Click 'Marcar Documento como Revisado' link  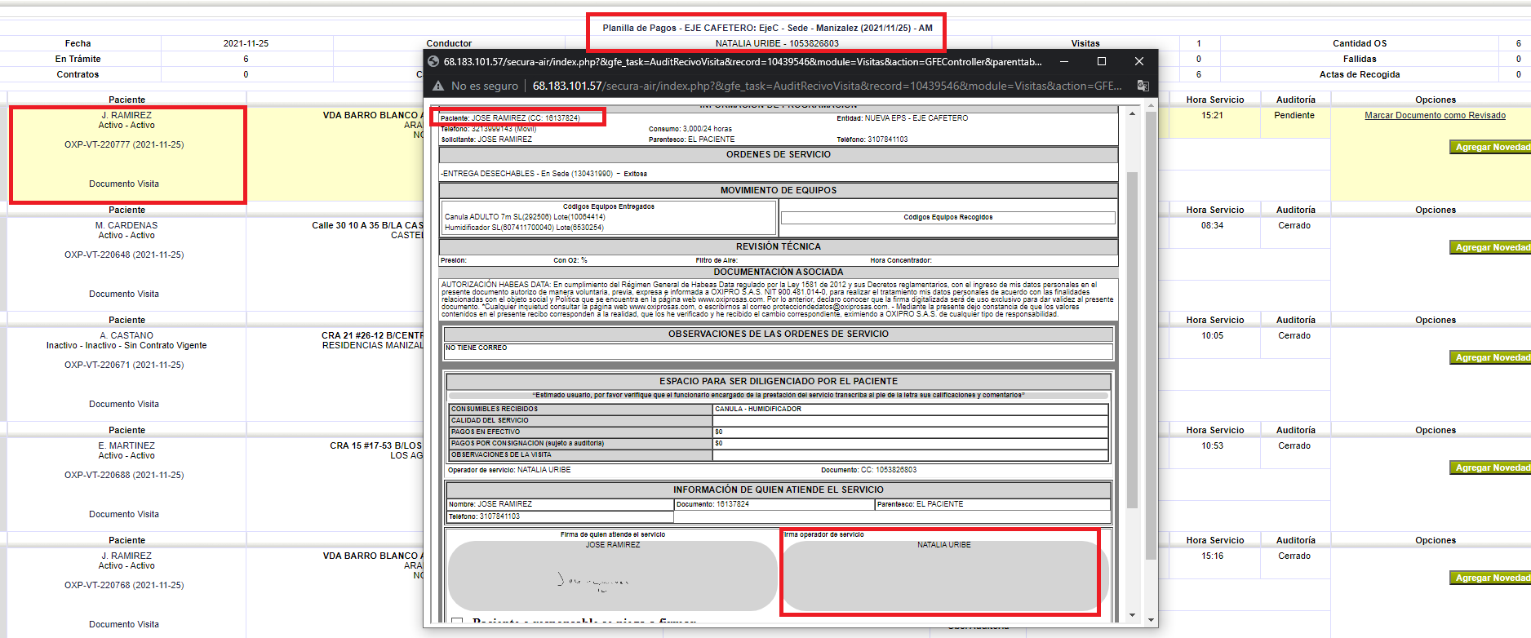(x=1435, y=115)
